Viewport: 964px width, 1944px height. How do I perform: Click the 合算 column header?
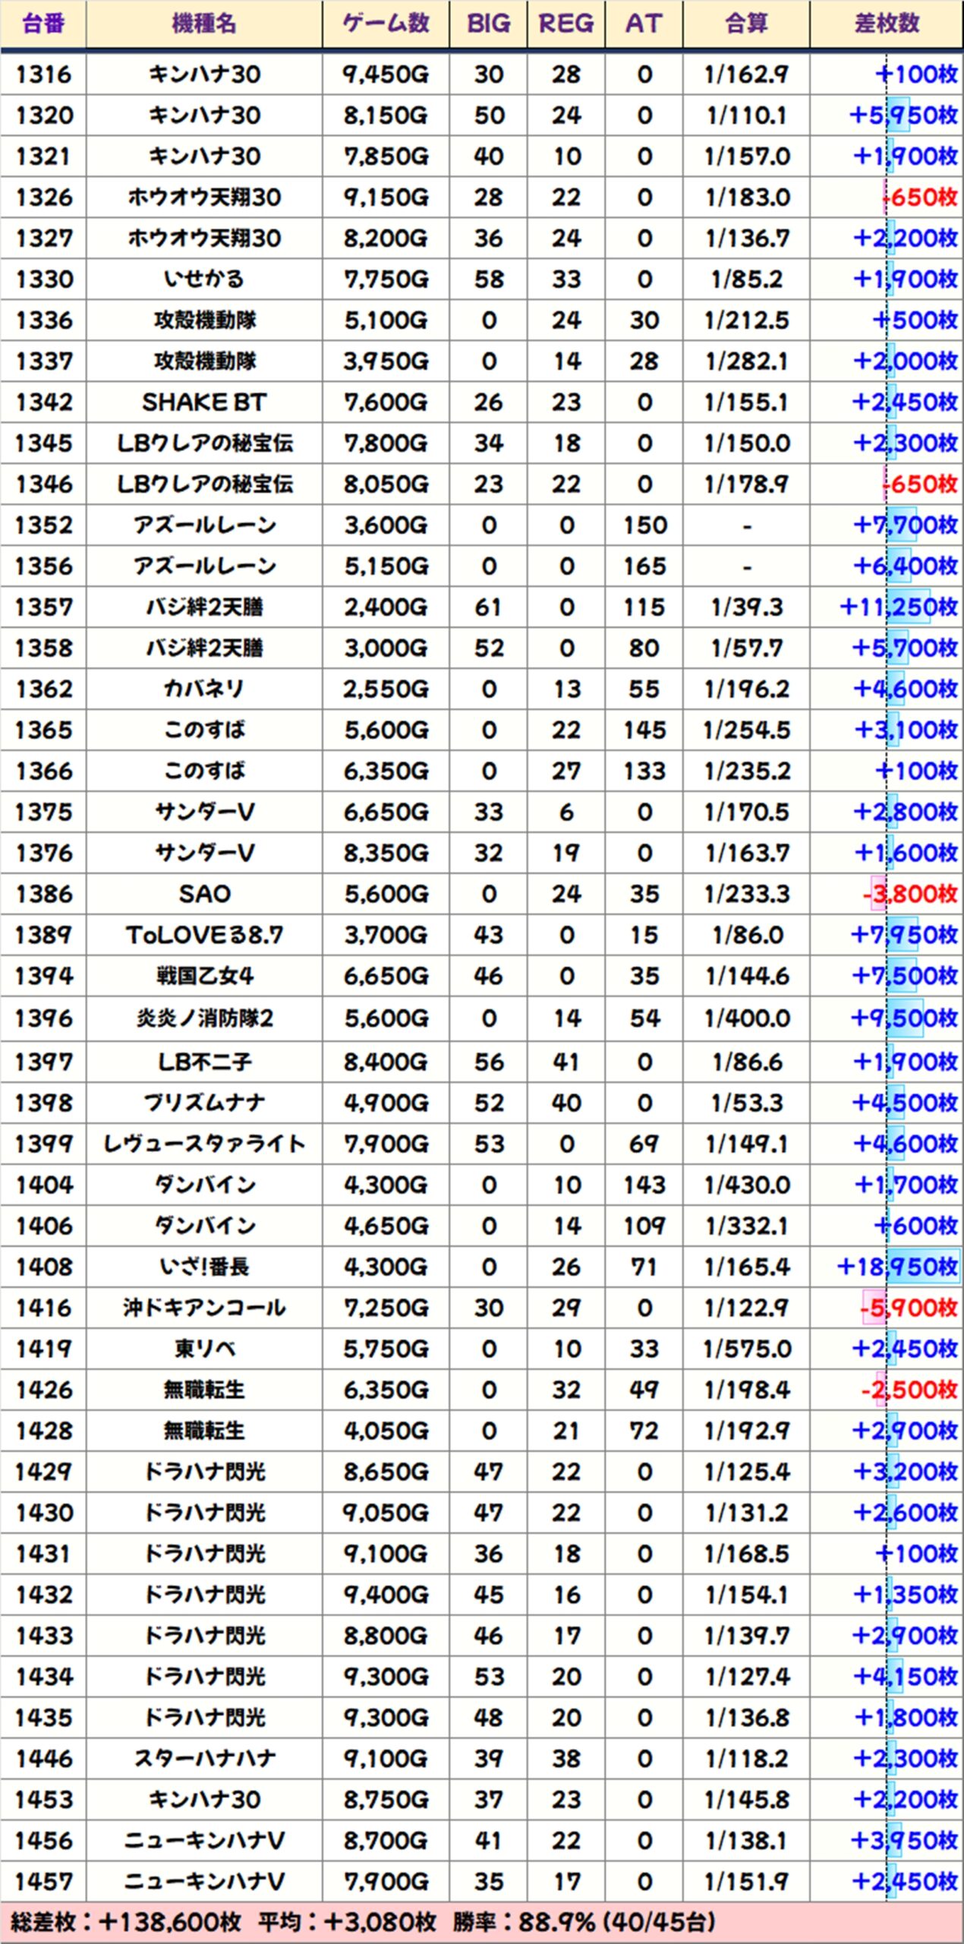[x=746, y=24]
